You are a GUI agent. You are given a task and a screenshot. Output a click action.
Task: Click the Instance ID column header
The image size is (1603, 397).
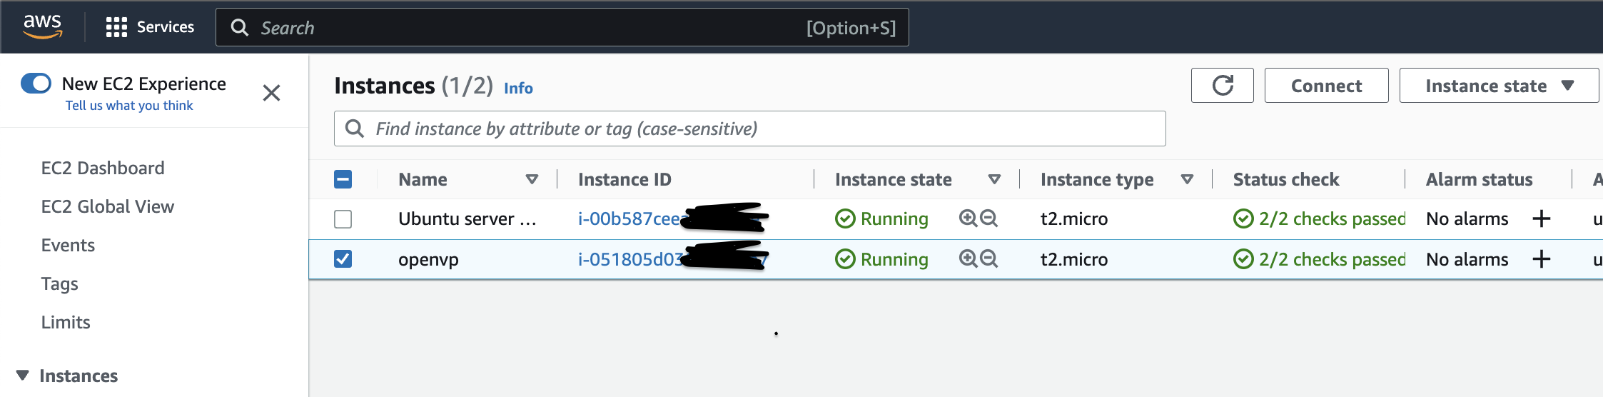coord(624,179)
